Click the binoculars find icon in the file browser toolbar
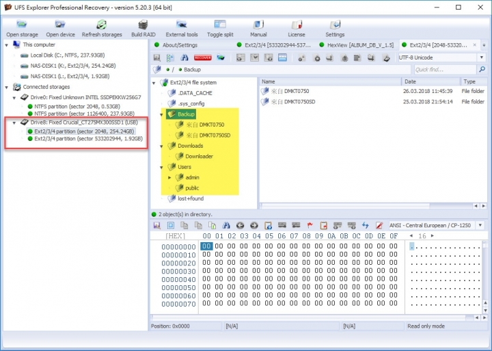This screenshot has width=492, height=351. [x=184, y=57]
